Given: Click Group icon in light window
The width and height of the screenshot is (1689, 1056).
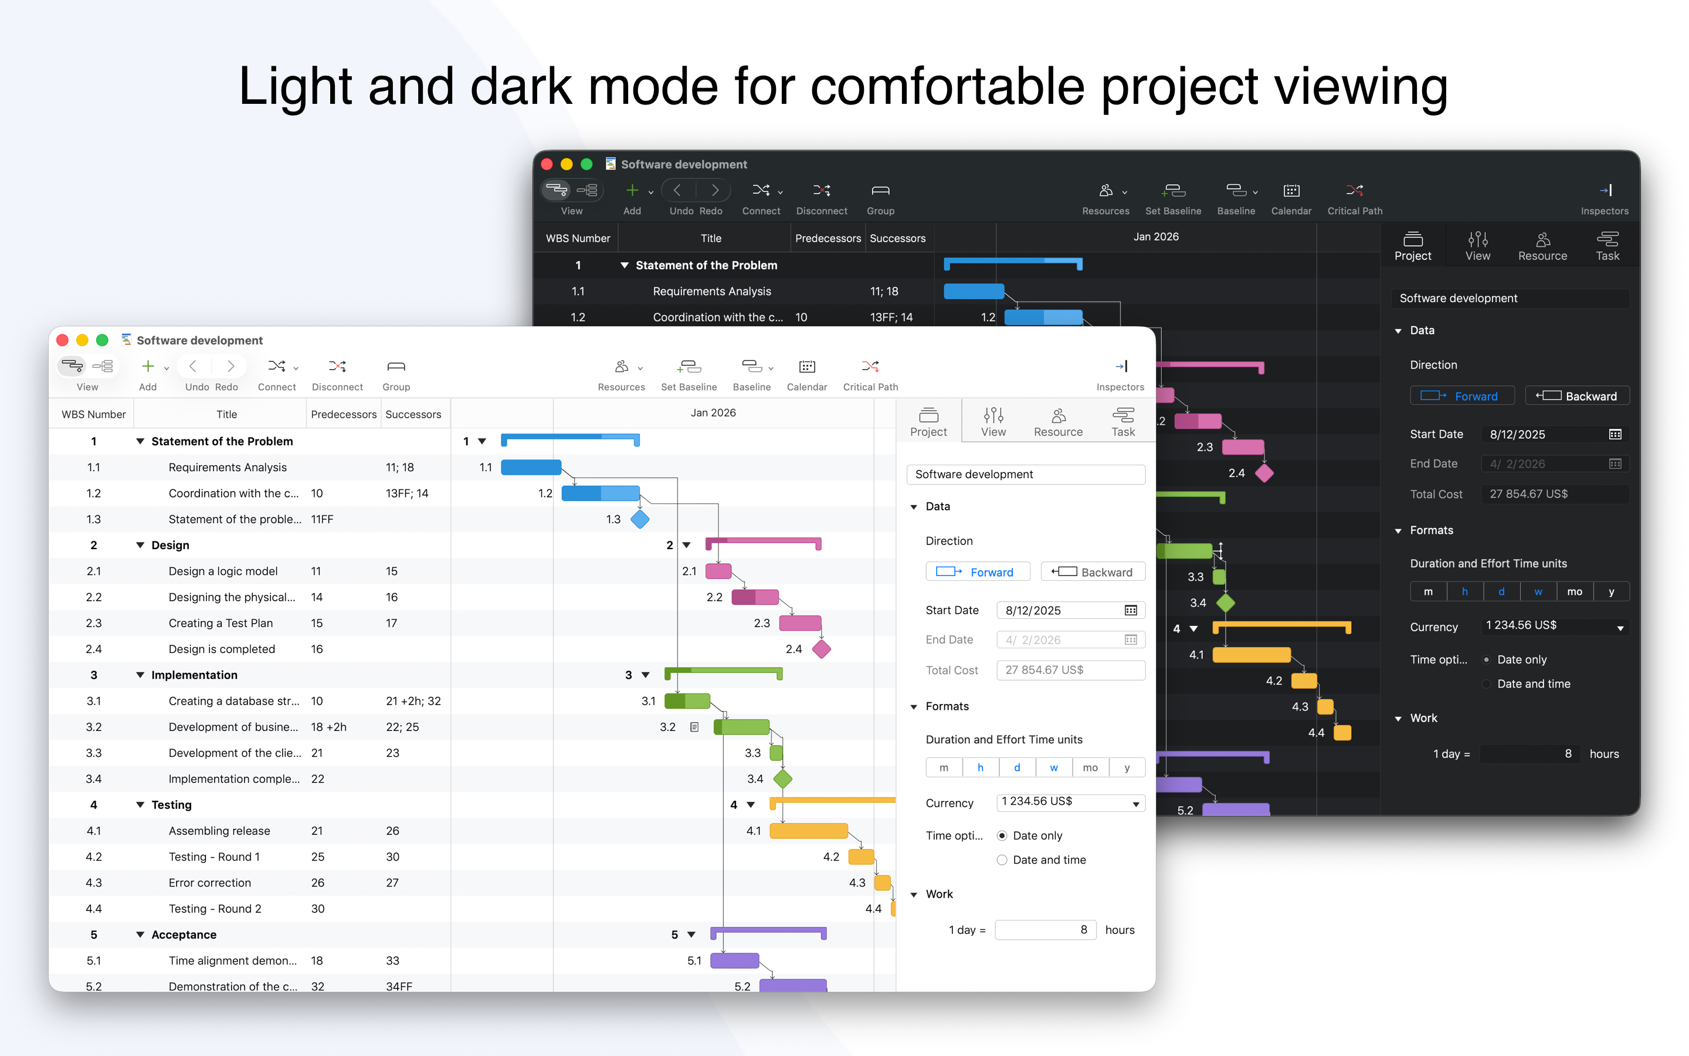Looking at the screenshot, I should 396,366.
